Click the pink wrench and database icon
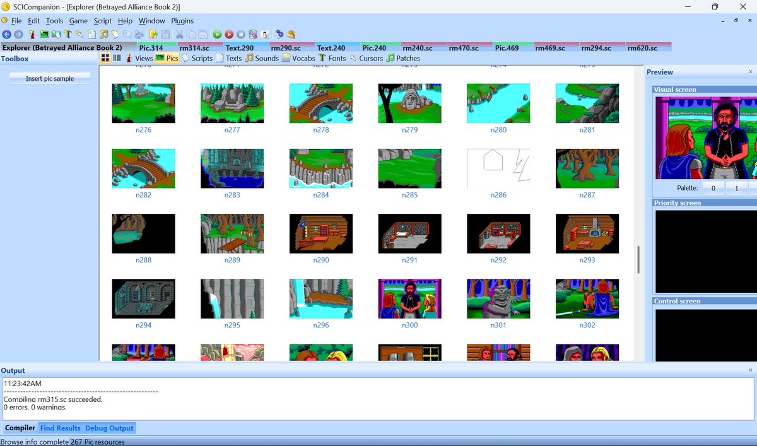Viewport: 757px width, 446px height. (x=252, y=34)
